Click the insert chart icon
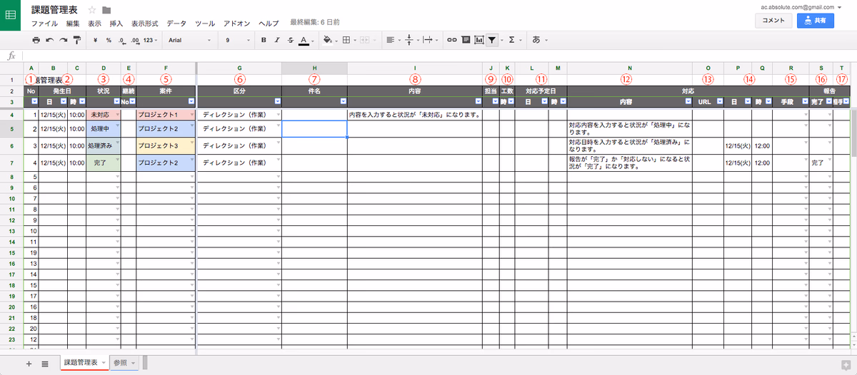857x375 pixels. point(478,41)
